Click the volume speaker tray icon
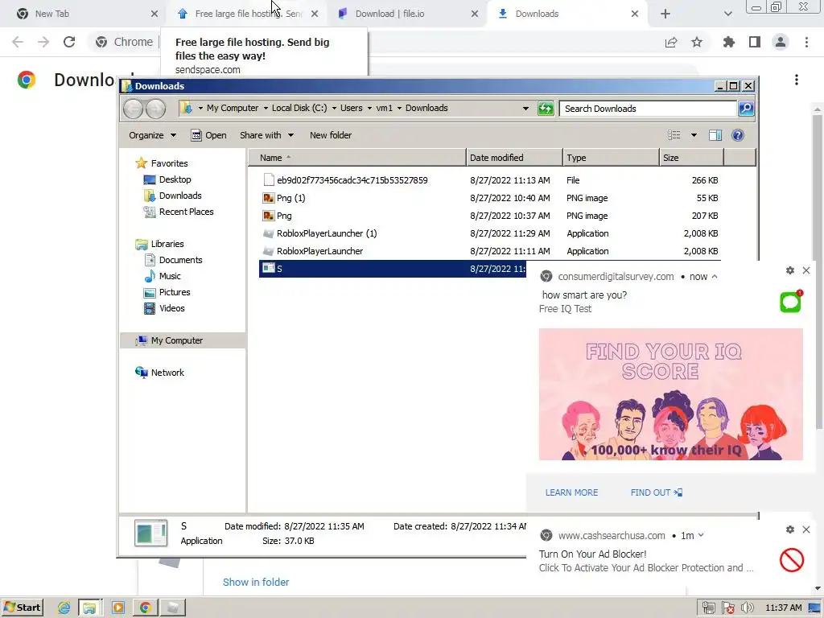 click(747, 608)
